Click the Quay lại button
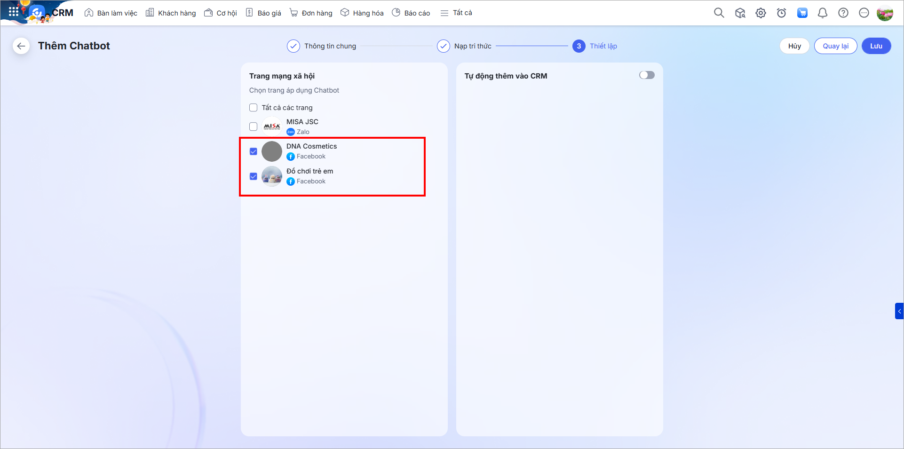Image resolution: width=904 pixels, height=449 pixels. [x=835, y=46]
